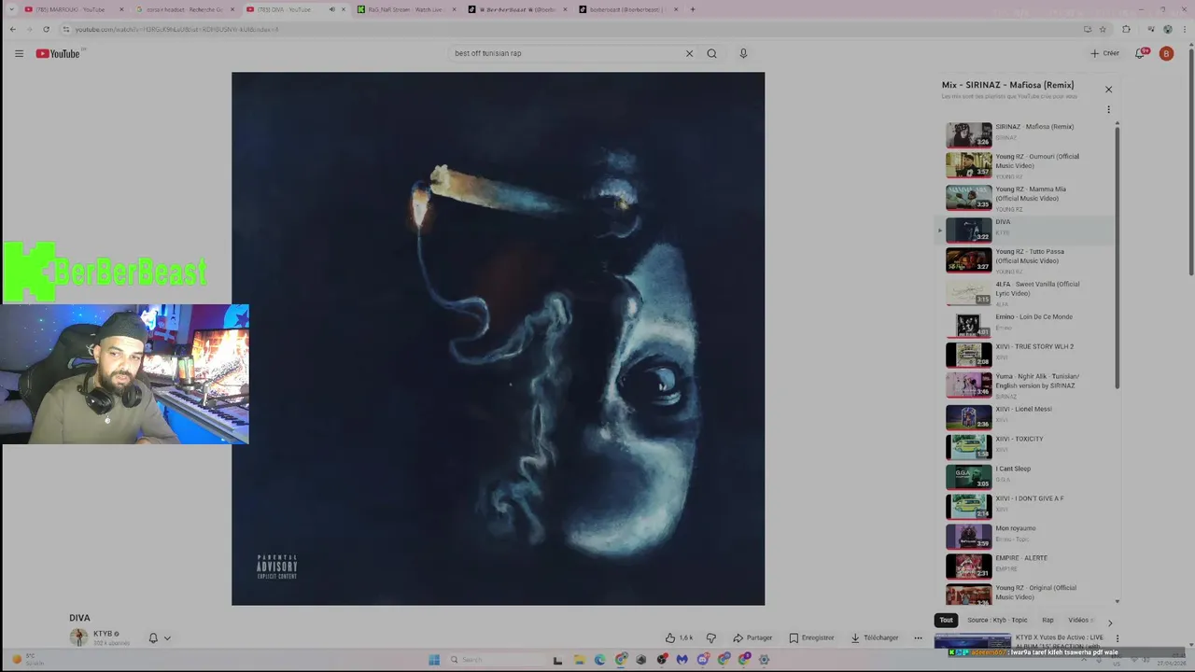Image resolution: width=1195 pixels, height=672 pixels.
Task: Open the taskbar settings gear icon
Action: click(764, 660)
